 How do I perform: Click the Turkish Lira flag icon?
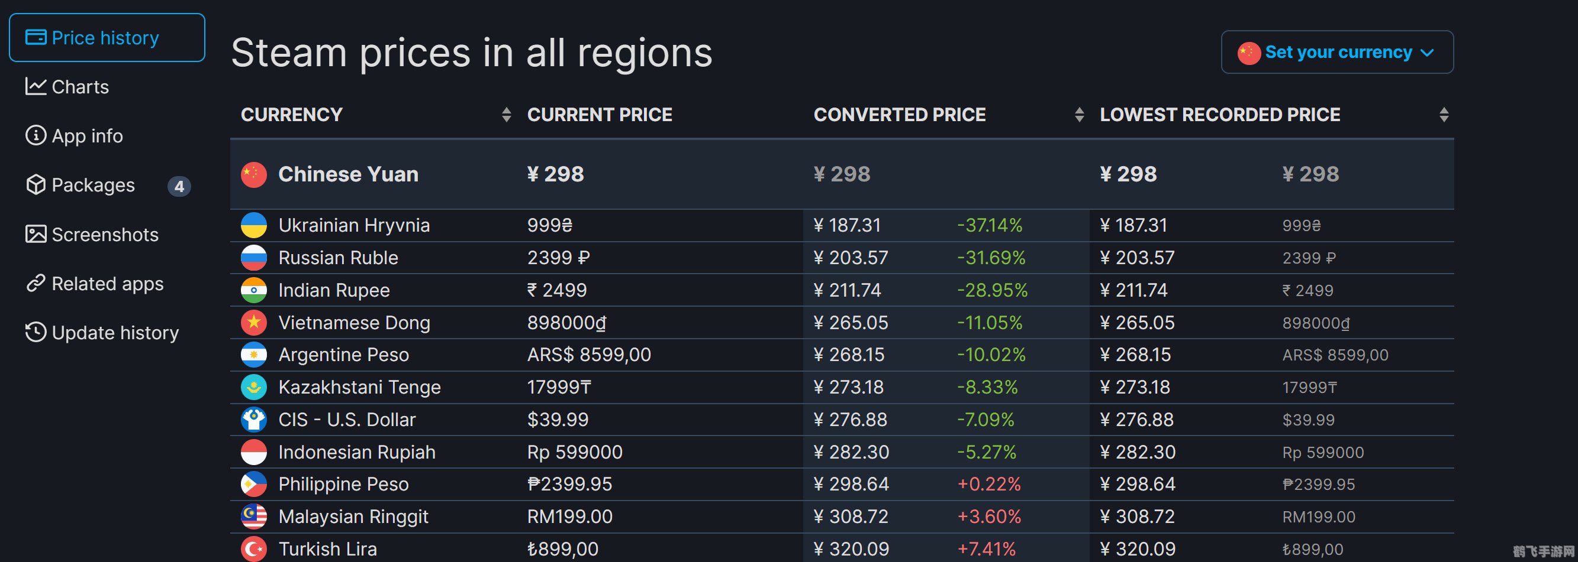click(253, 548)
